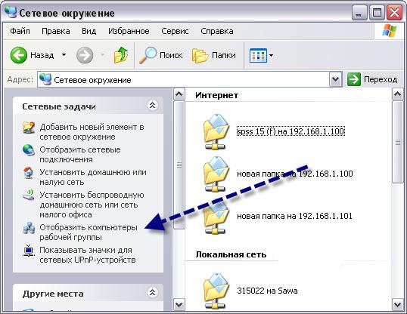This screenshot has height=314, width=407.
Task: Click the Up one level folder icon
Action: 121,55
